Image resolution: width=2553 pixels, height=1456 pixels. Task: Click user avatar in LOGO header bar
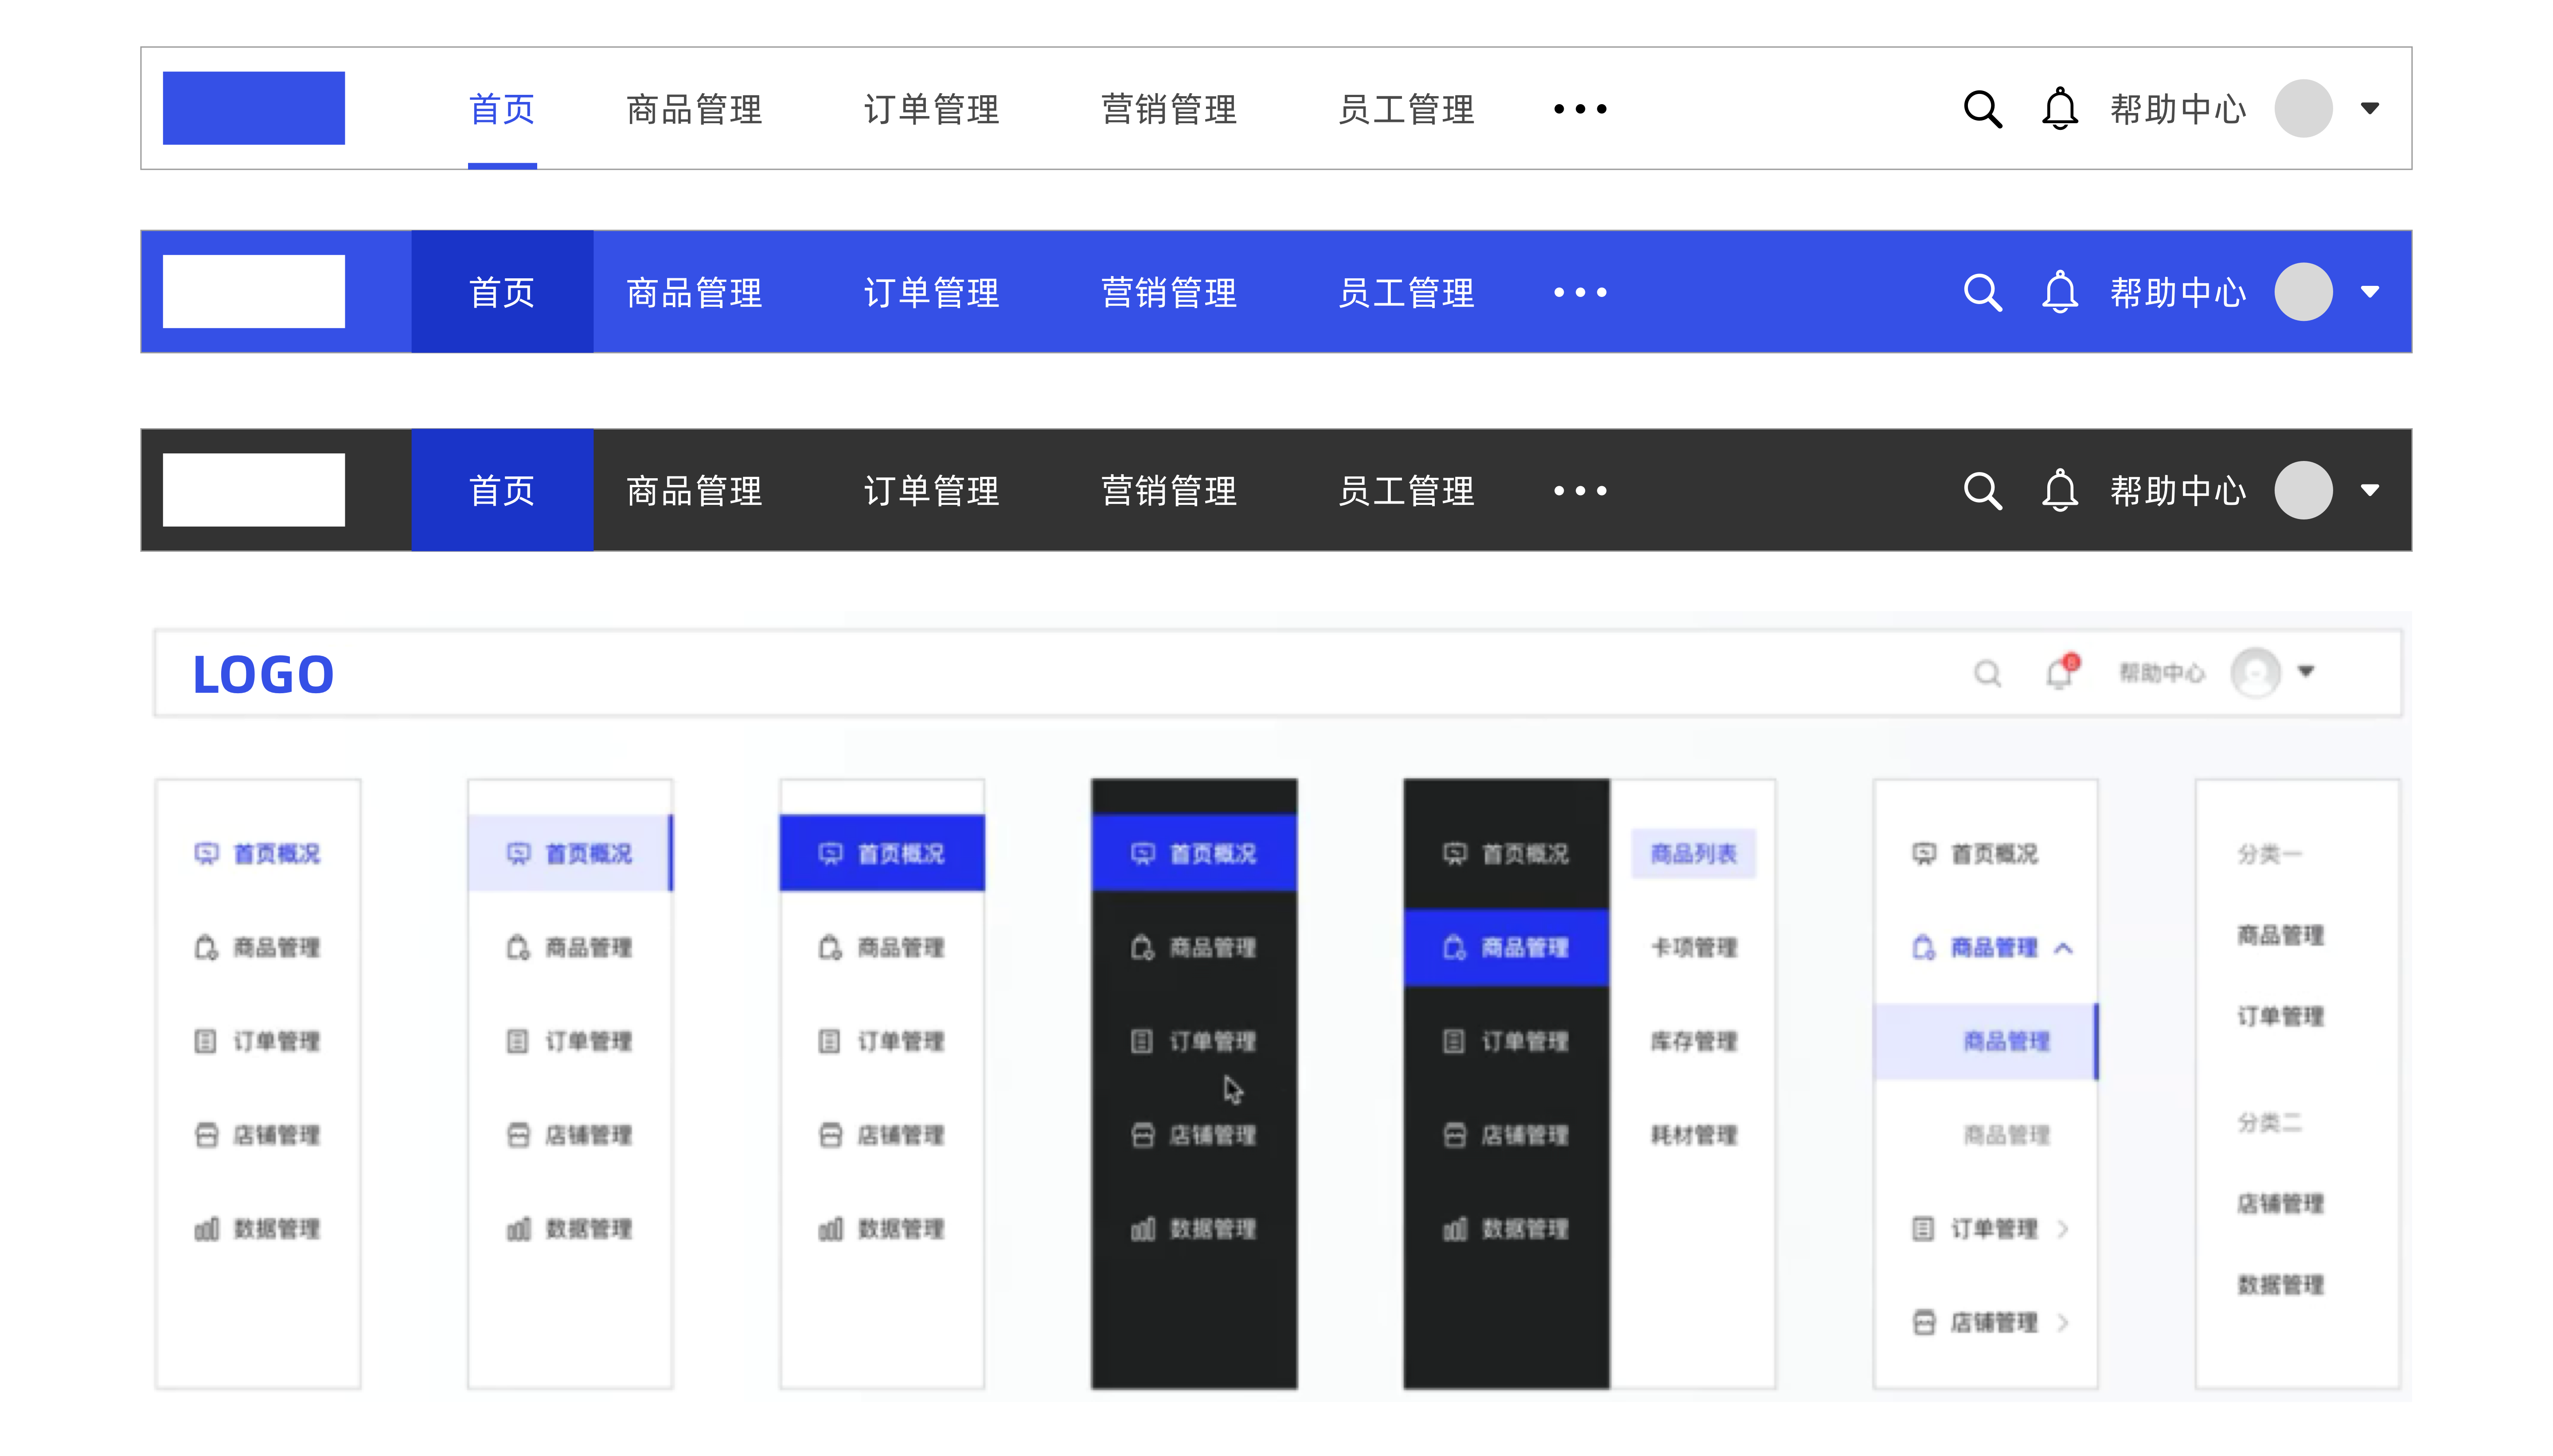coord(2255,672)
